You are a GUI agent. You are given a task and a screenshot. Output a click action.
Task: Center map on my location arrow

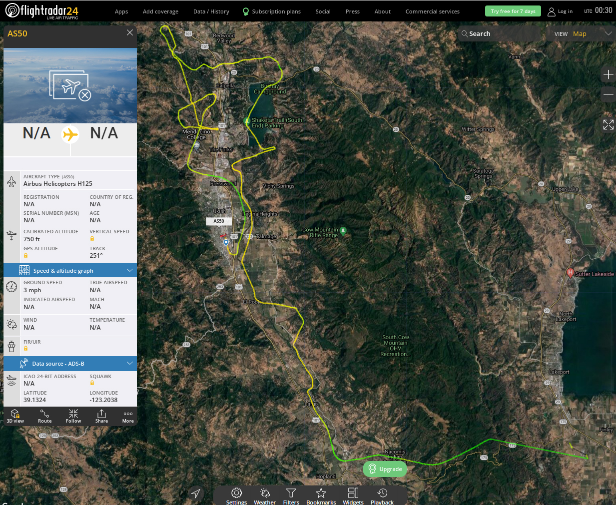point(196,494)
